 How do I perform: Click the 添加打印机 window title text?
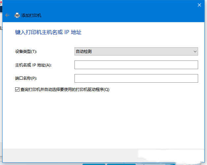coord(31,16)
